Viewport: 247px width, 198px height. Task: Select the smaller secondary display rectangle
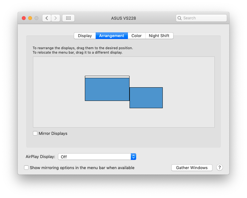146,98
